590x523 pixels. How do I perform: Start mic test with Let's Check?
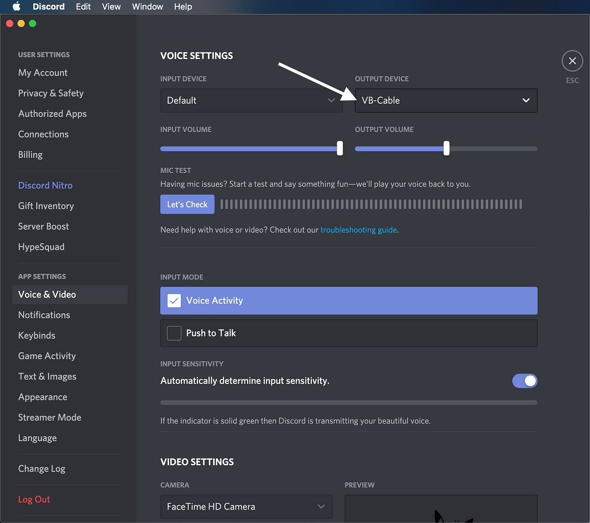(187, 204)
